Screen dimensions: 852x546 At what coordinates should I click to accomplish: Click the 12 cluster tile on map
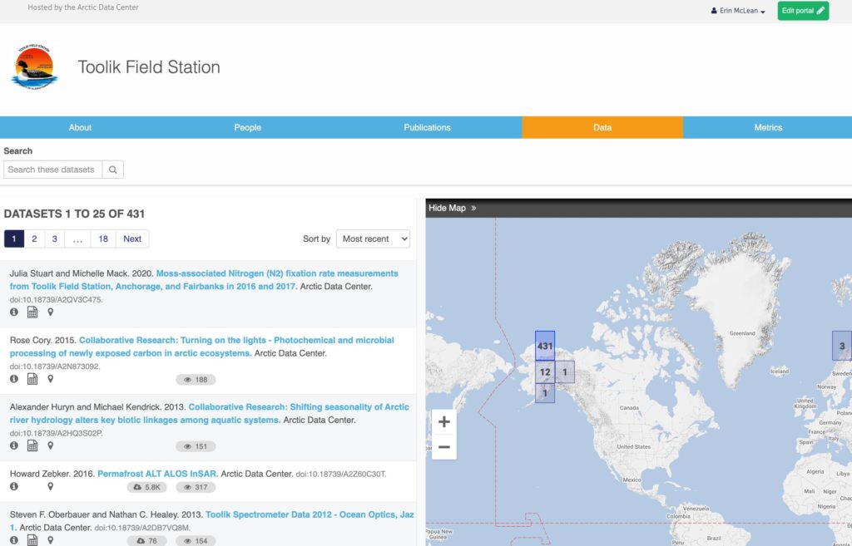pyautogui.click(x=545, y=371)
